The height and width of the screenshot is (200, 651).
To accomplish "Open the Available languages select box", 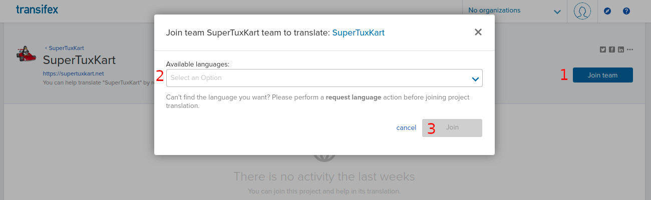I will point(324,78).
